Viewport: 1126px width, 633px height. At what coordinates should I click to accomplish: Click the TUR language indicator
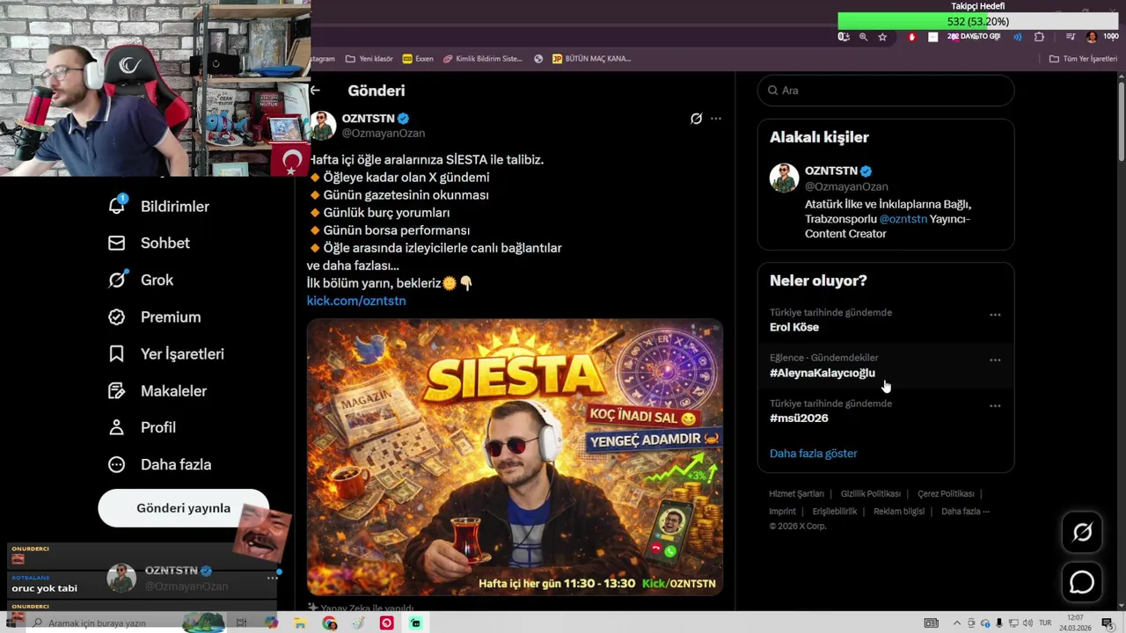(1045, 623)
